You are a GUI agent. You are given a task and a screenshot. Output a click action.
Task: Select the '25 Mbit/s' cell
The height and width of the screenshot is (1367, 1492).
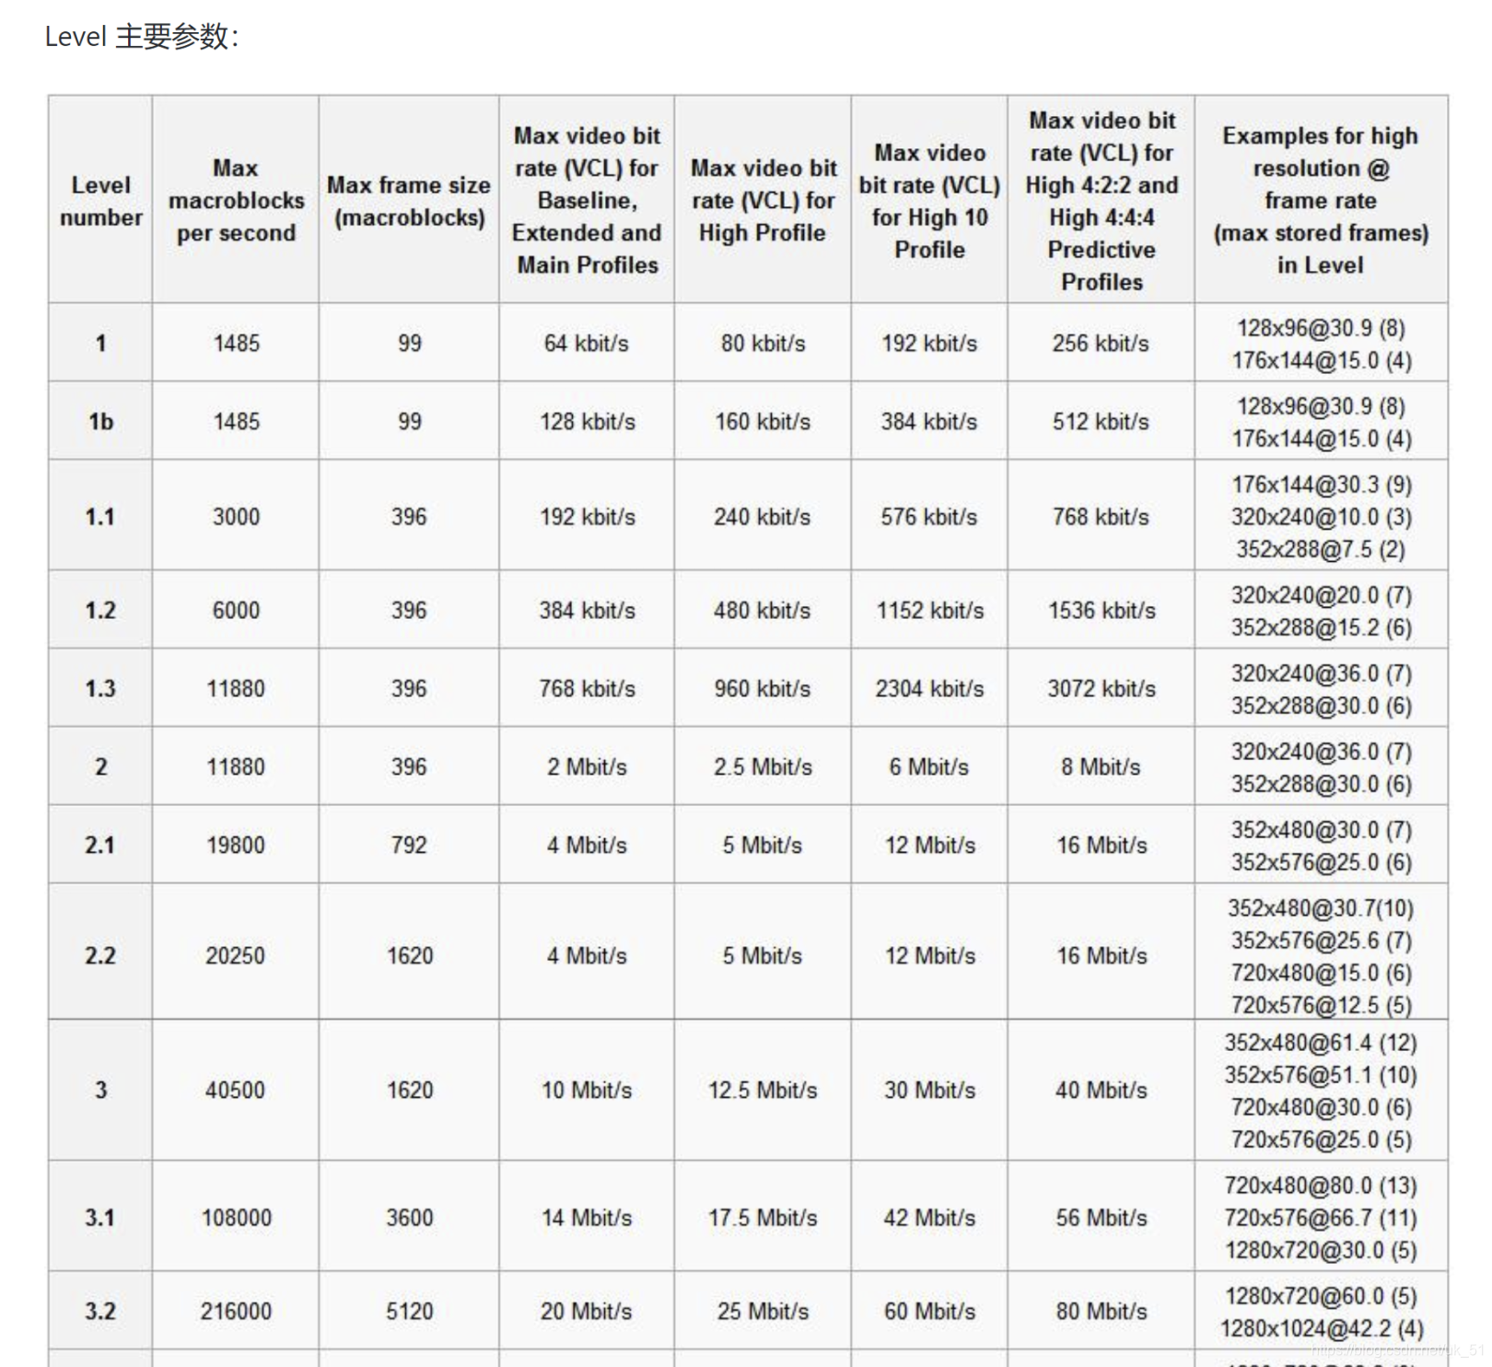[763, 1312]
